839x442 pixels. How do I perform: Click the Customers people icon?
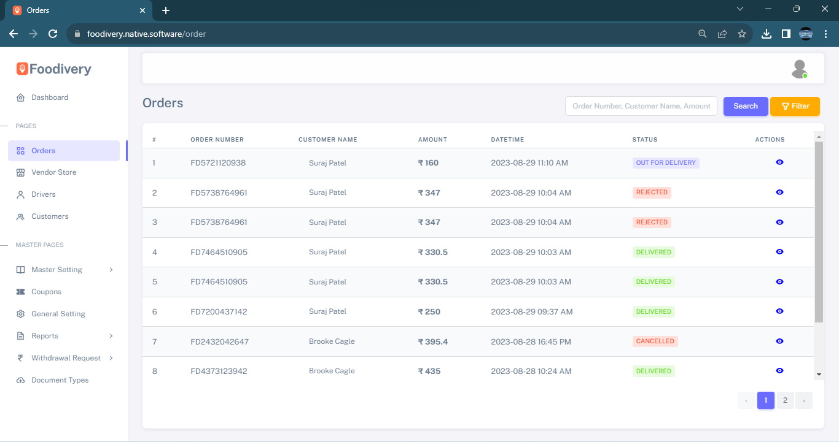tap(20, 216)
